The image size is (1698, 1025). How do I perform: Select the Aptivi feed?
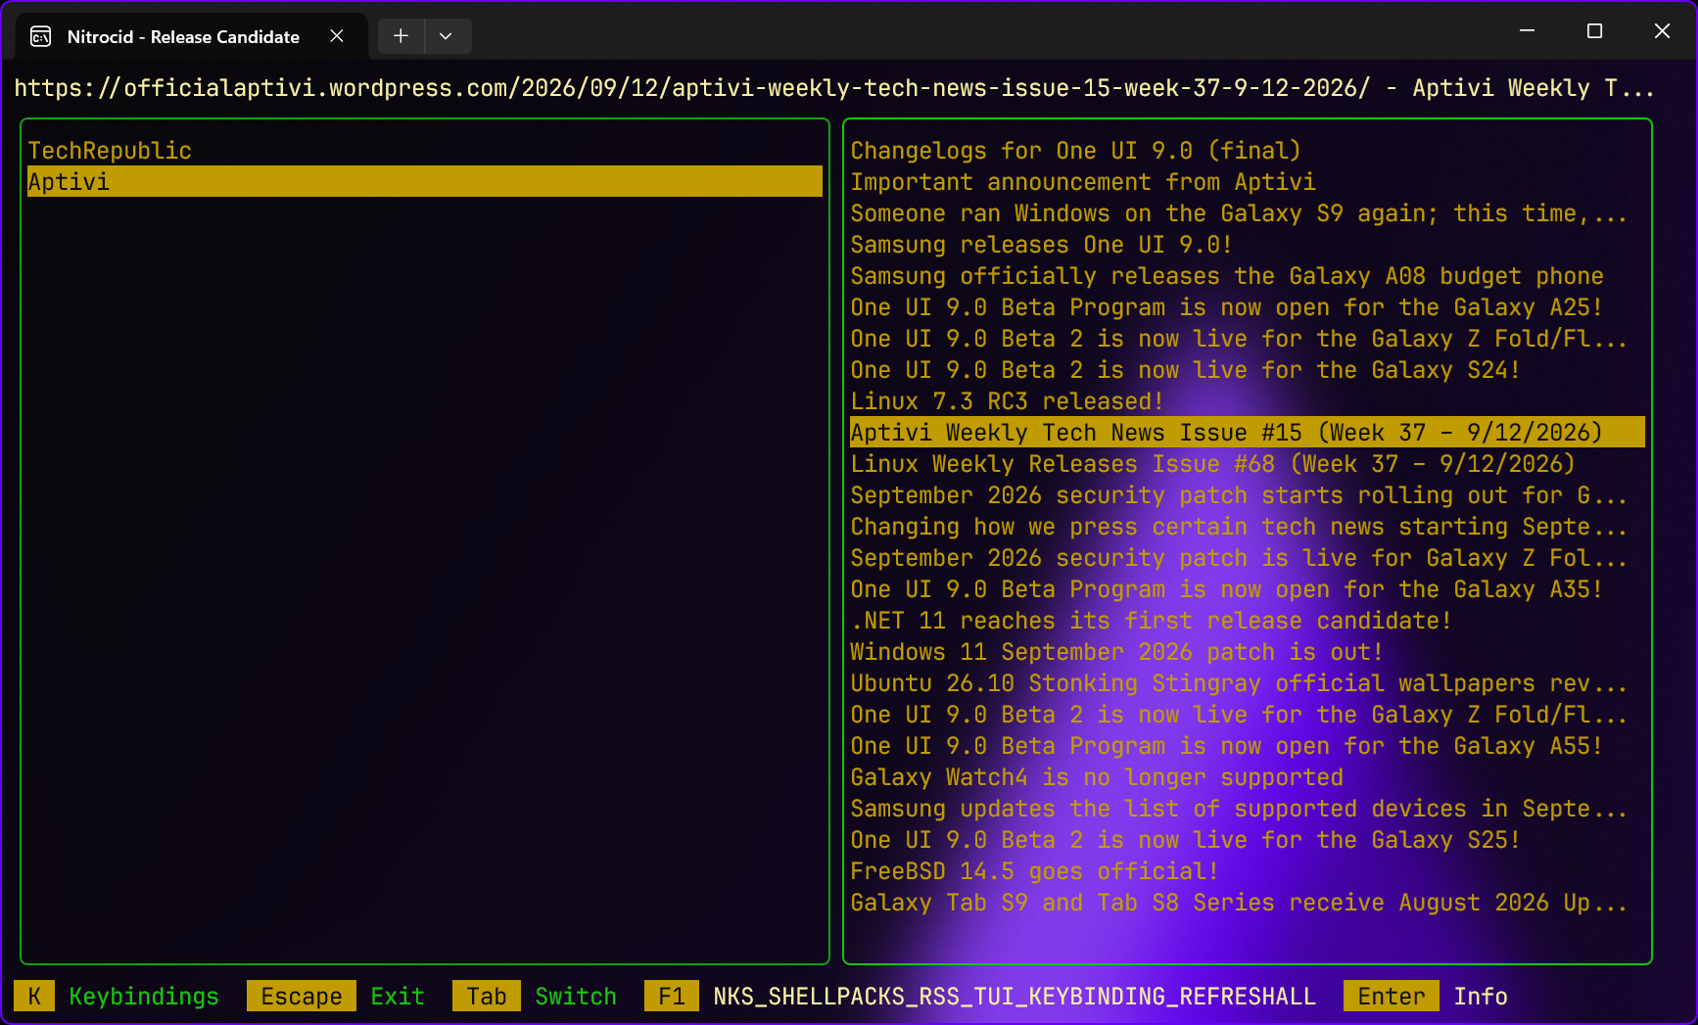click(425, 182)
